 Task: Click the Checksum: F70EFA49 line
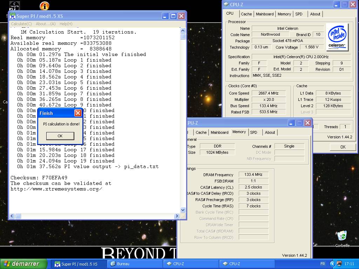click(39, 178)
